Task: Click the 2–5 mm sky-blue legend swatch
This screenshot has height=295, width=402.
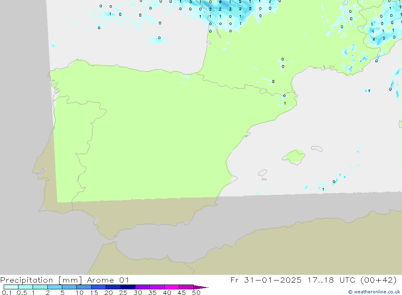Action: click(55, 287)
